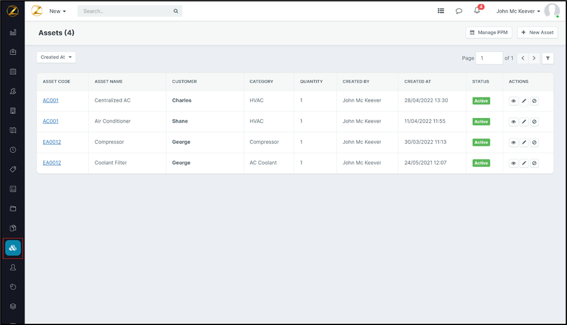The height and width of the screenshot is (325, 567).
Task: View the Compressor asset via eye icon
Action: pyautogui.click(x=513, y=142)
